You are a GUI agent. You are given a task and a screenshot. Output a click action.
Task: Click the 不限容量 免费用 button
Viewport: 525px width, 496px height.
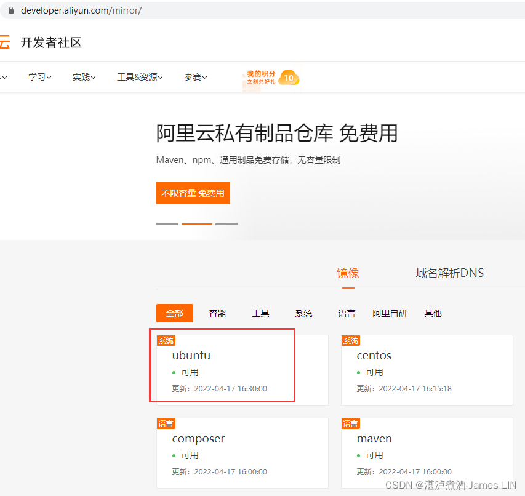(x=193, y=193)
